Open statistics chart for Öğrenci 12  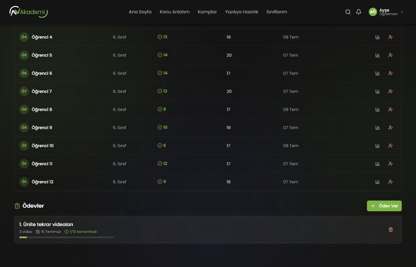point(377,182)
